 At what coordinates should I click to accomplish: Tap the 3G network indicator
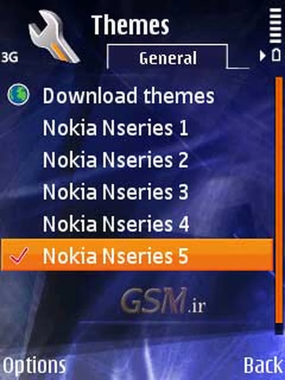point(10,57)
